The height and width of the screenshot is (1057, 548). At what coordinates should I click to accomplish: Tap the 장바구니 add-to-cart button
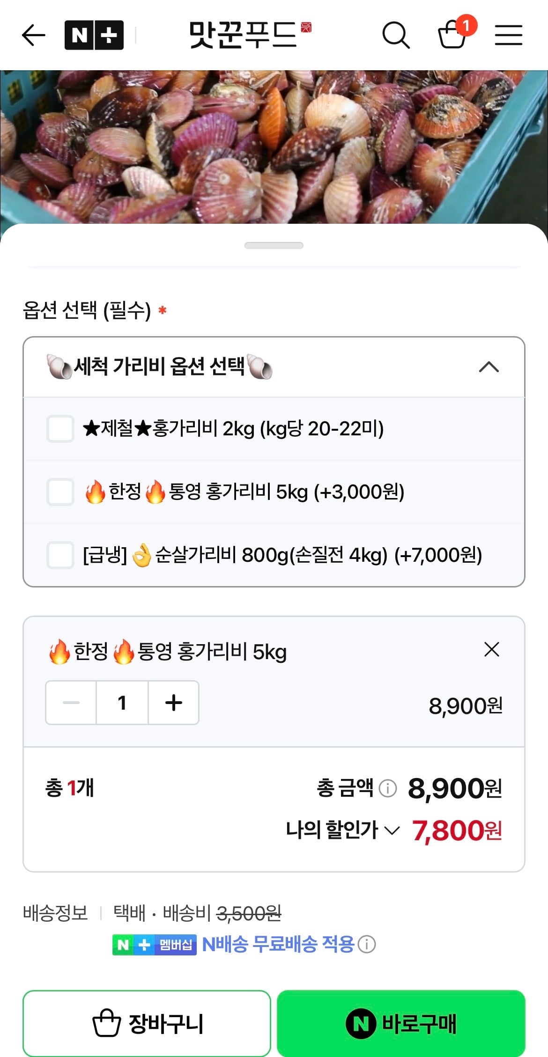[147, 1023]
